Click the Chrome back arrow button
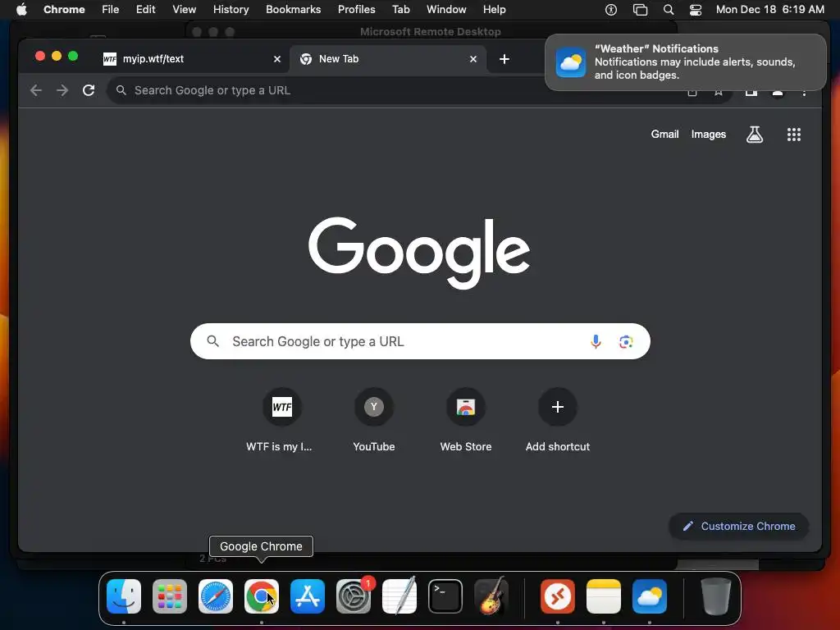The width and height of the screenshot is (840, 630). [x=36, y=90]
